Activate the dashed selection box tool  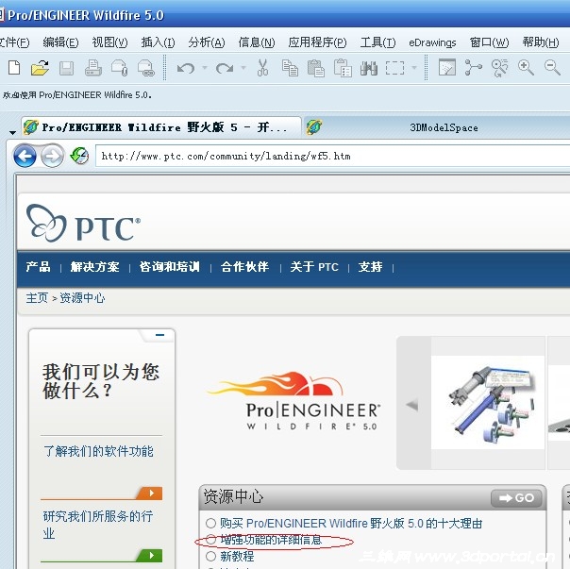pos(394,68)
